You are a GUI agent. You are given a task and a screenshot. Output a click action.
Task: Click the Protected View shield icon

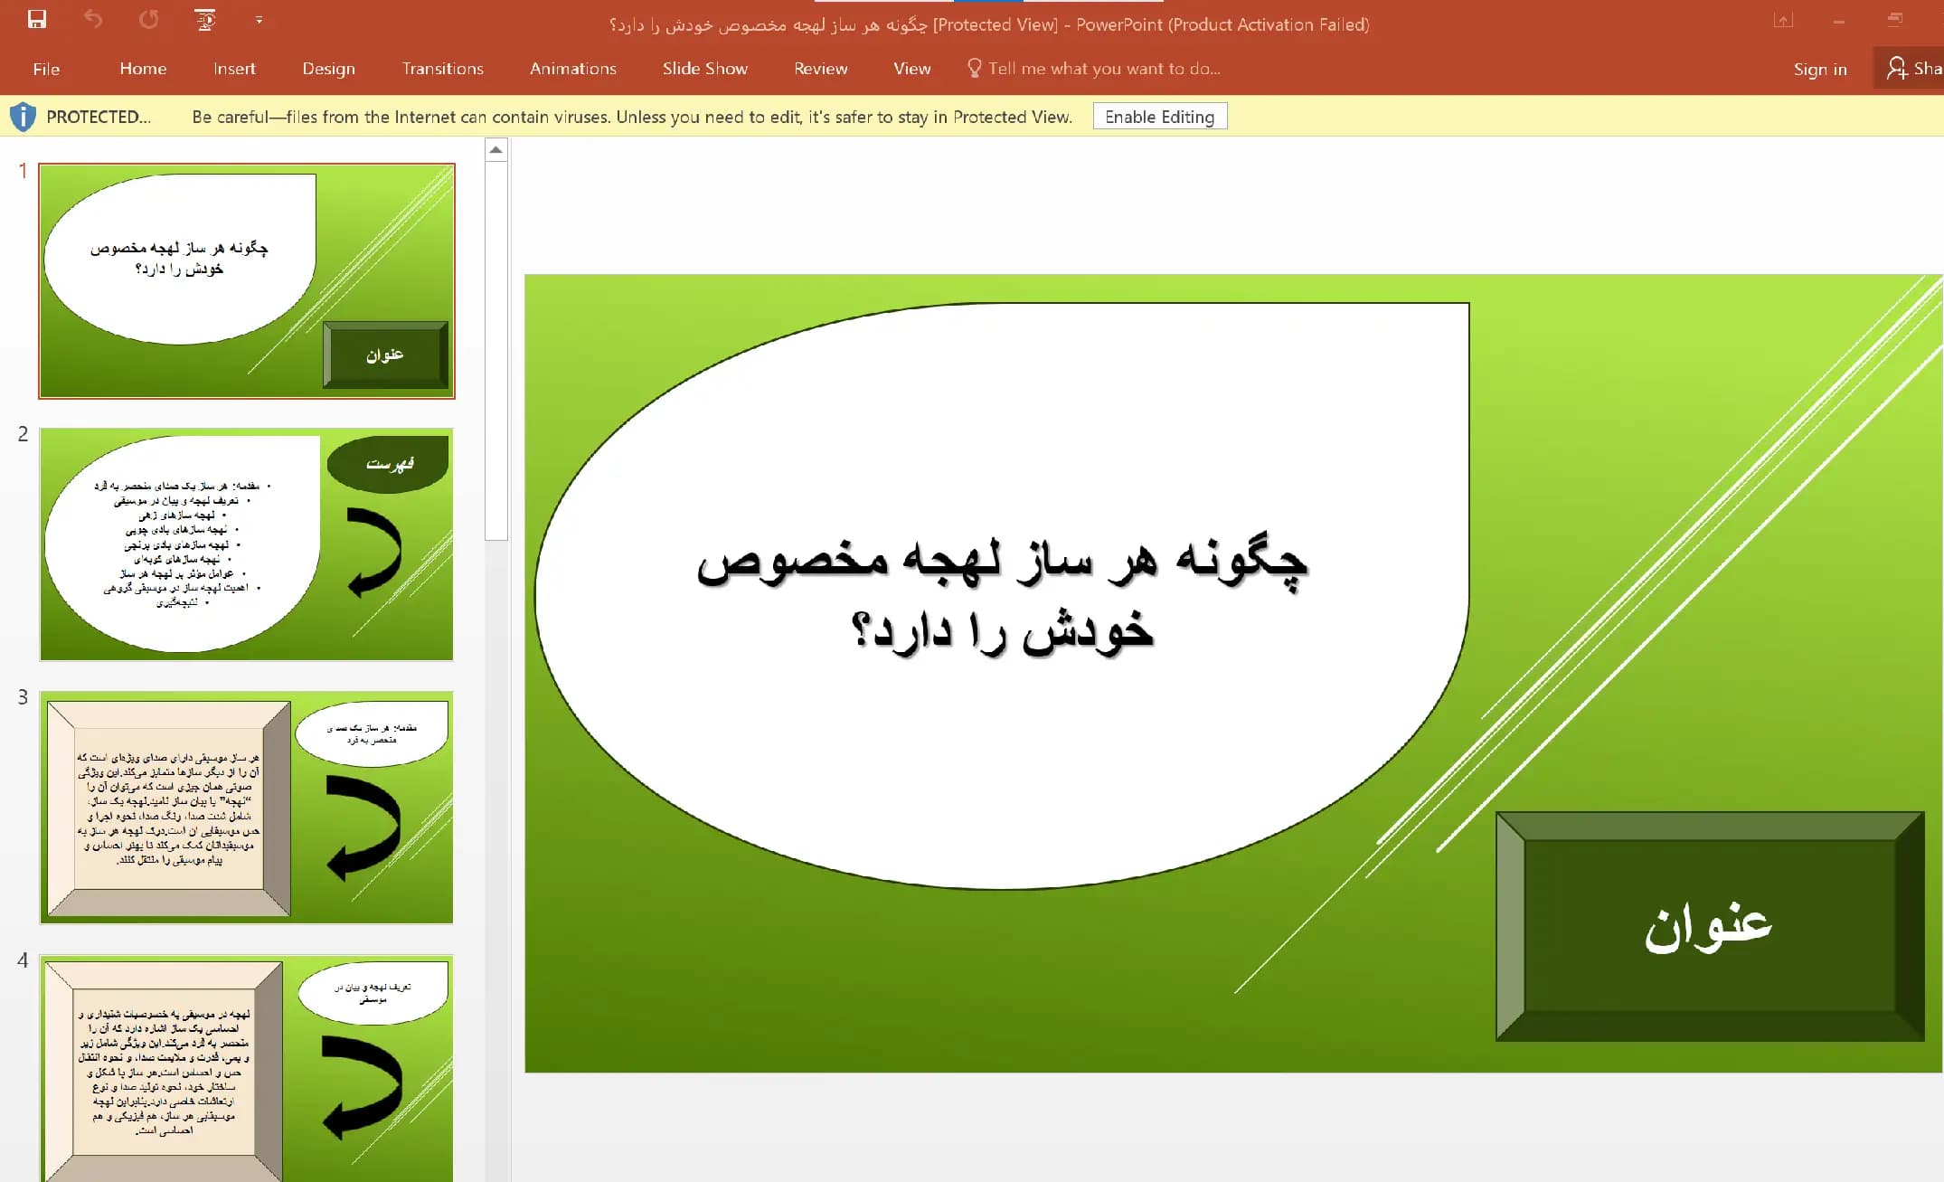[x=23, y=117]
